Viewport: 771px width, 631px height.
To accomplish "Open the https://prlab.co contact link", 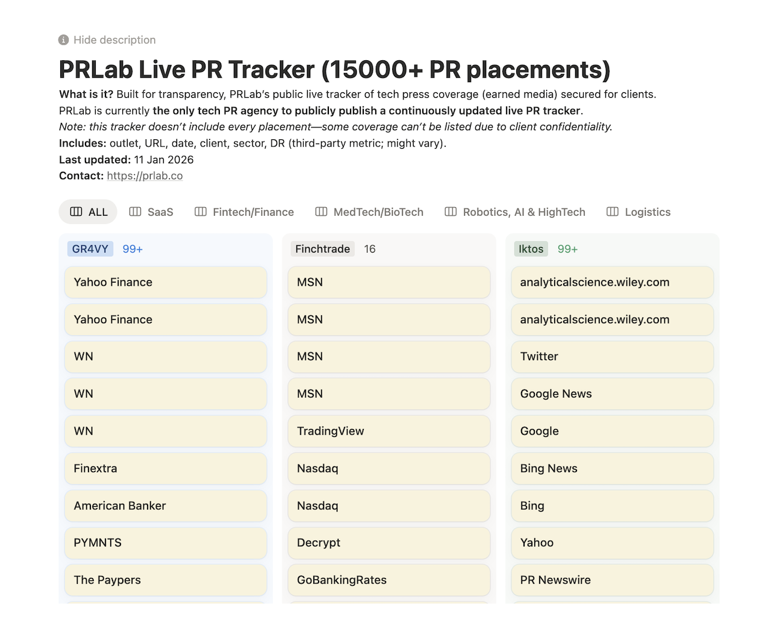I will click(145, 176).
